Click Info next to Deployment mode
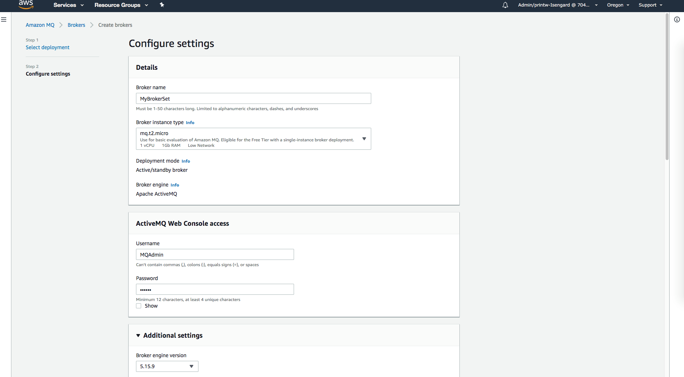The image size is (684, 377). [x=186, y=161]
